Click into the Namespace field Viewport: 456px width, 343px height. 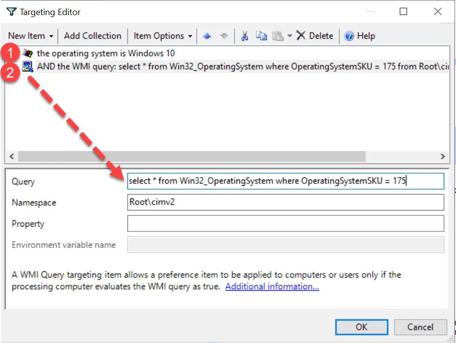click(285, 202)
